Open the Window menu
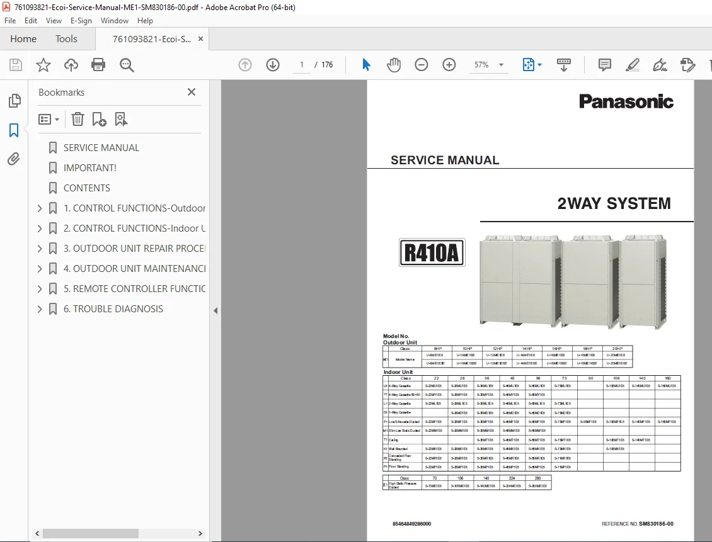Screen dimensions: 712x542 pos(115,20)
